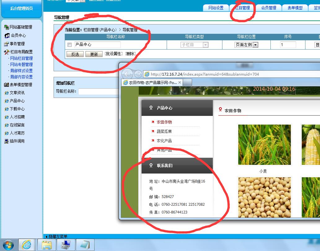
Task: Switch to the 会员管理 tab
Action: 268,8
